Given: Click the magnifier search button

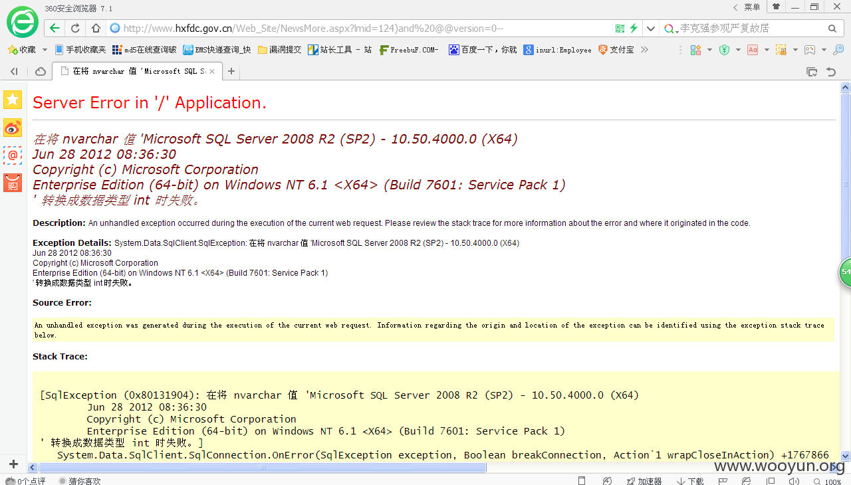Looking at the screenshot, I should (x=832, y=29).
